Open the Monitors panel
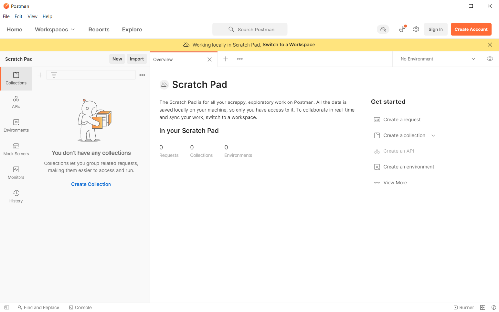The width and height of the screenshot is (499, 312). click(x=16, y=173)
